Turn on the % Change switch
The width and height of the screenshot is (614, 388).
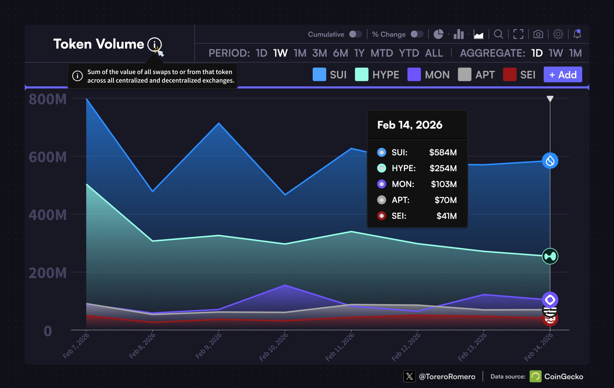tap(417, 34)
